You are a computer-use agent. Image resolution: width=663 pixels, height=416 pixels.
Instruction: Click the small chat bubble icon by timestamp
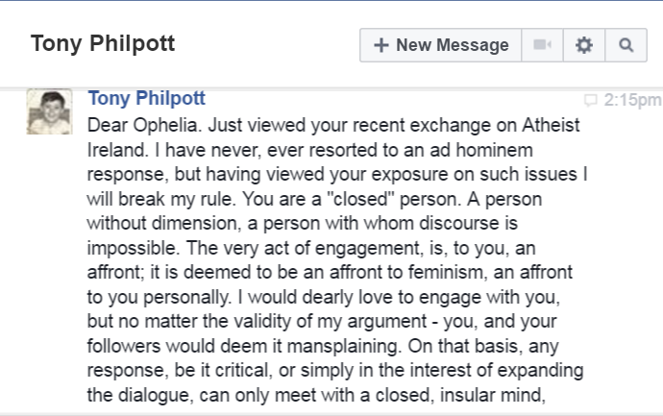pos(591,100)
